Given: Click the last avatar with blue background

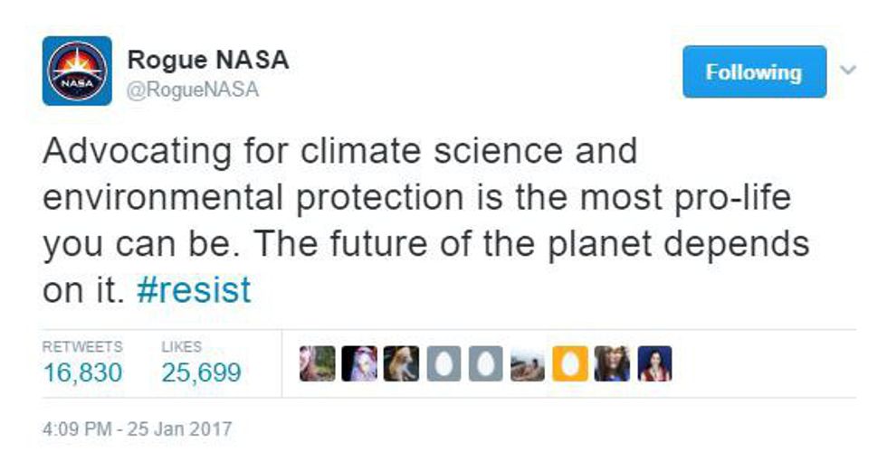Looking at the screenshot, I should point(654,363).
